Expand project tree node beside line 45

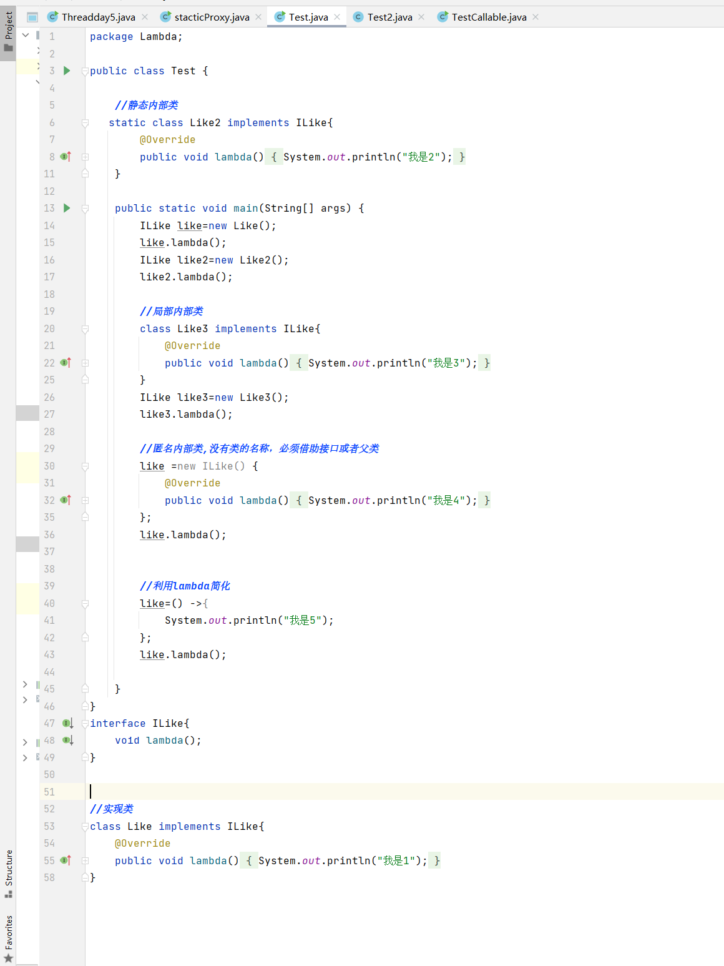(x=25, y=684)
